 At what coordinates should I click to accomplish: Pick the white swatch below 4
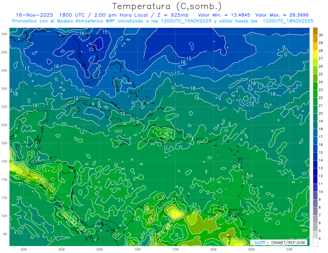(315, 243)
